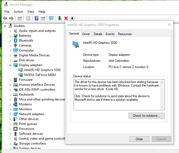Click the Device Manager title bar icon
The image size is (179, 153).
coord(6,4)
